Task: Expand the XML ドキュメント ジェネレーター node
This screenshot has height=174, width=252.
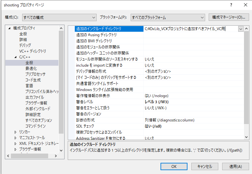Action: [x=16, y=144]
